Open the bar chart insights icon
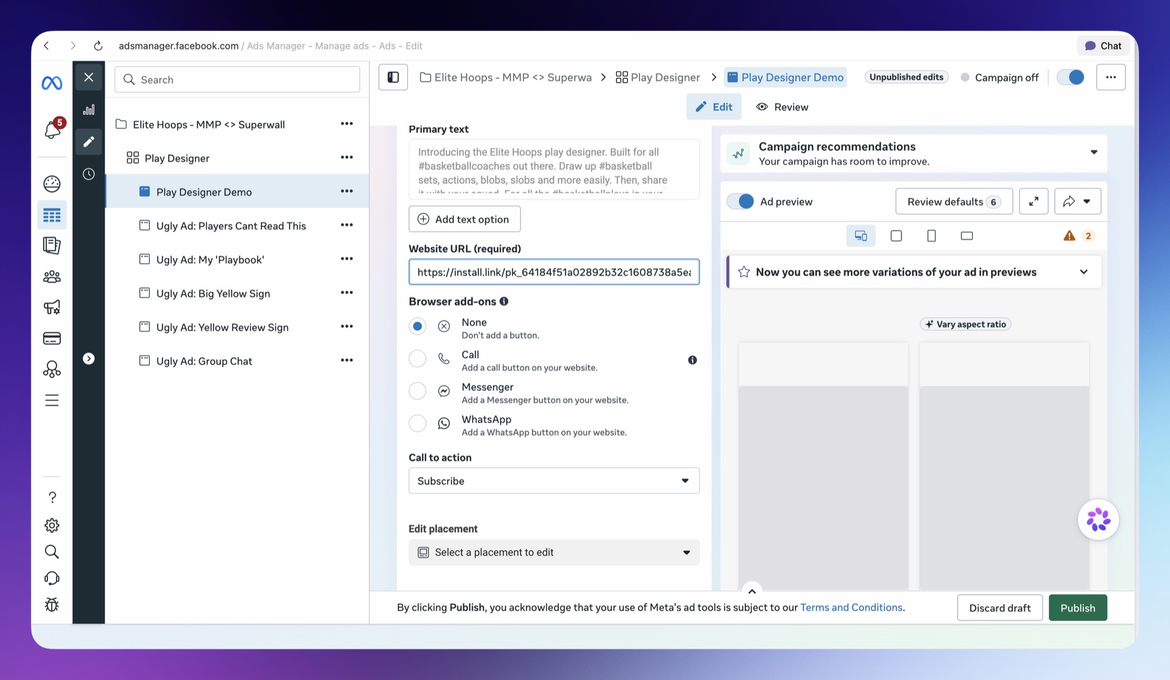 click(89, 110)
